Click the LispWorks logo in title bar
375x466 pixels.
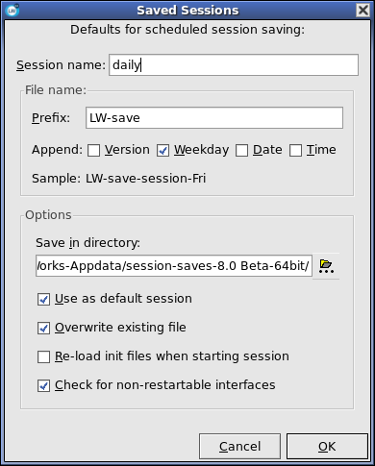coord(12,11)
